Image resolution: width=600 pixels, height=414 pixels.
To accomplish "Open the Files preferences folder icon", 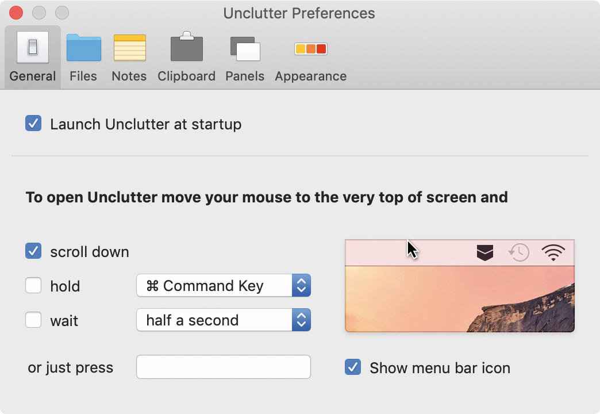I will 83,48.
